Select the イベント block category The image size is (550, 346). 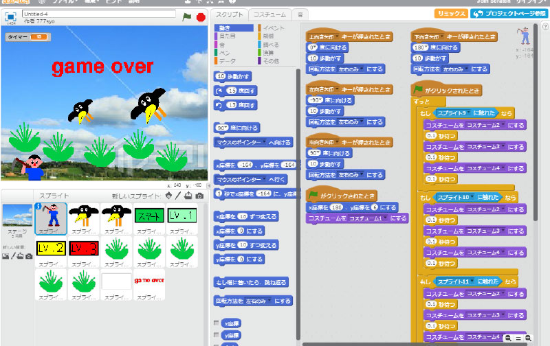click(x=274, y=28)
